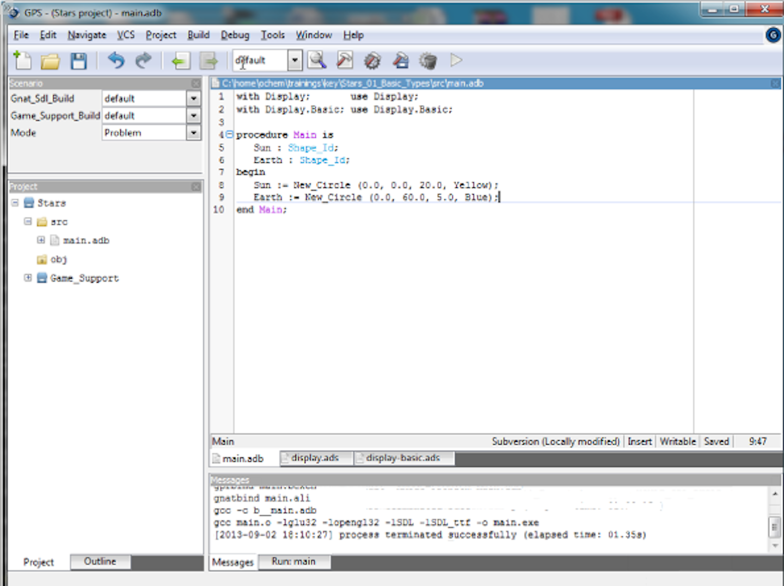Screen dimensions: 784x586
Task: Open the Mode dropdown showing Problem
Action: click(x=193, y=133)
